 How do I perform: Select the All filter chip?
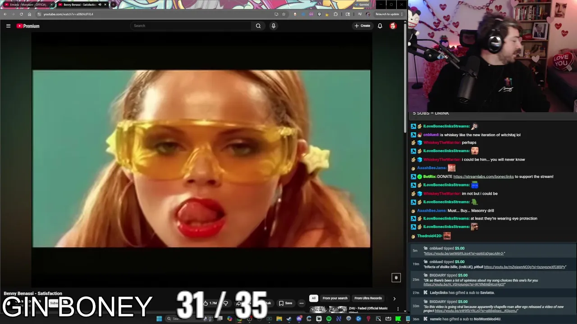click(313, 298)
